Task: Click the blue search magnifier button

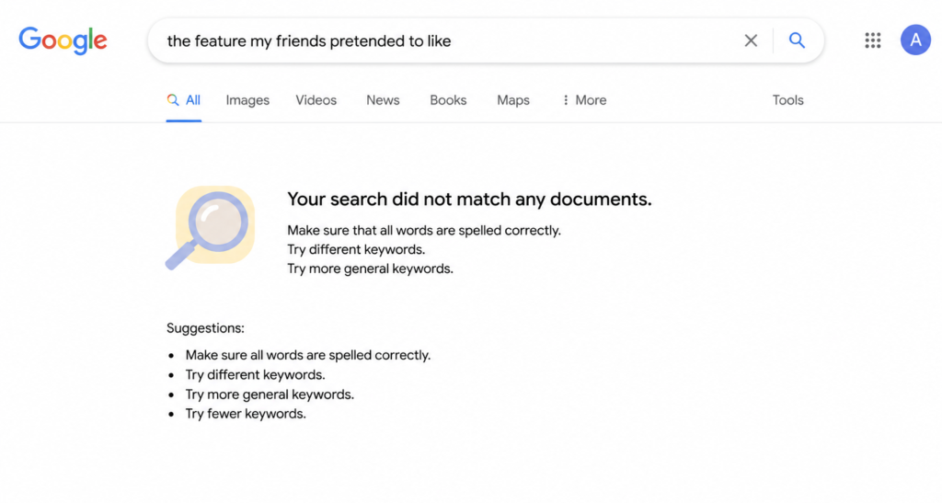Action: click(797, 40)
